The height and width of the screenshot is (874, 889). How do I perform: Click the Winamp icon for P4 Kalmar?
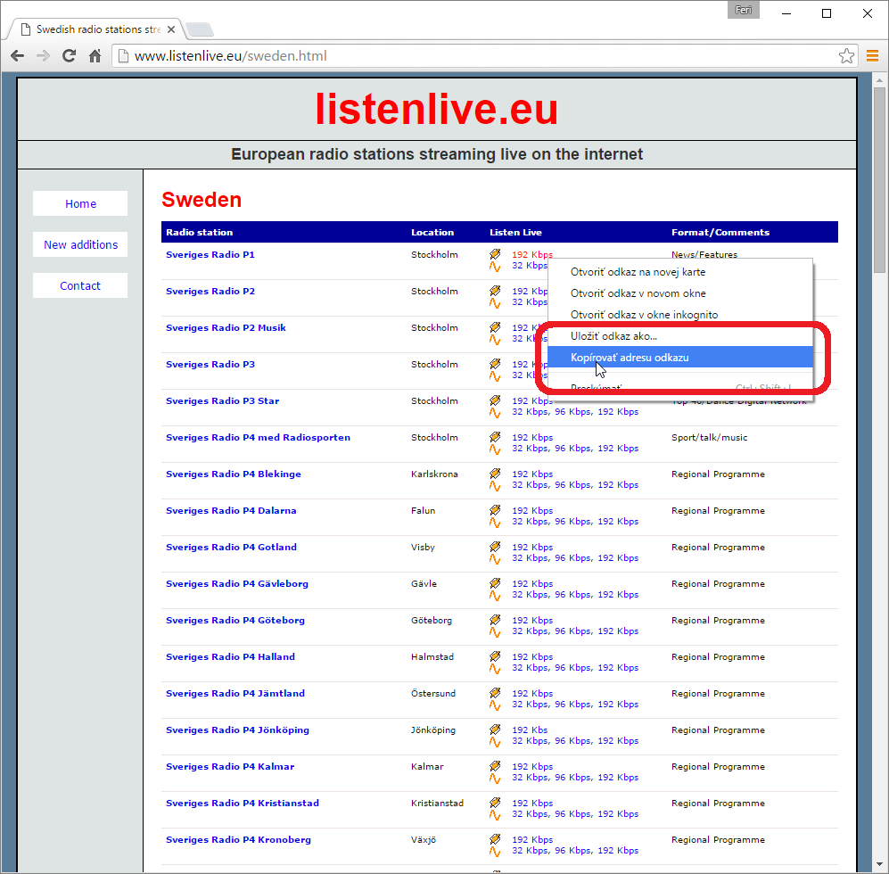(x=495, y=766)
